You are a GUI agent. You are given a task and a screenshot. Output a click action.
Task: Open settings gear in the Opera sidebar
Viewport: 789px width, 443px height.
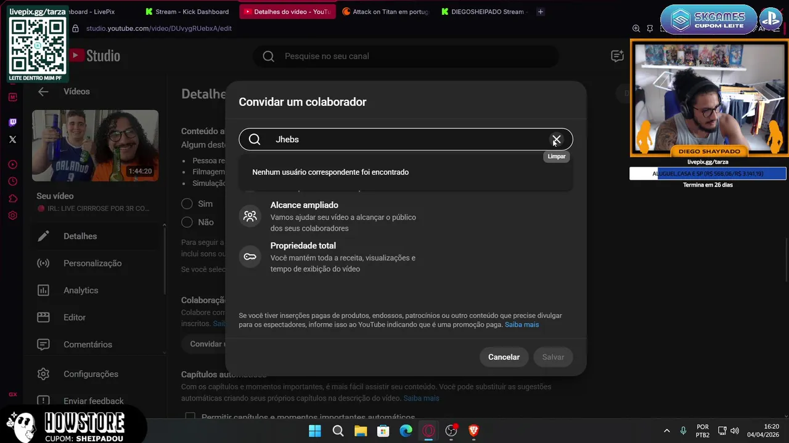click(x=12, y=215)
